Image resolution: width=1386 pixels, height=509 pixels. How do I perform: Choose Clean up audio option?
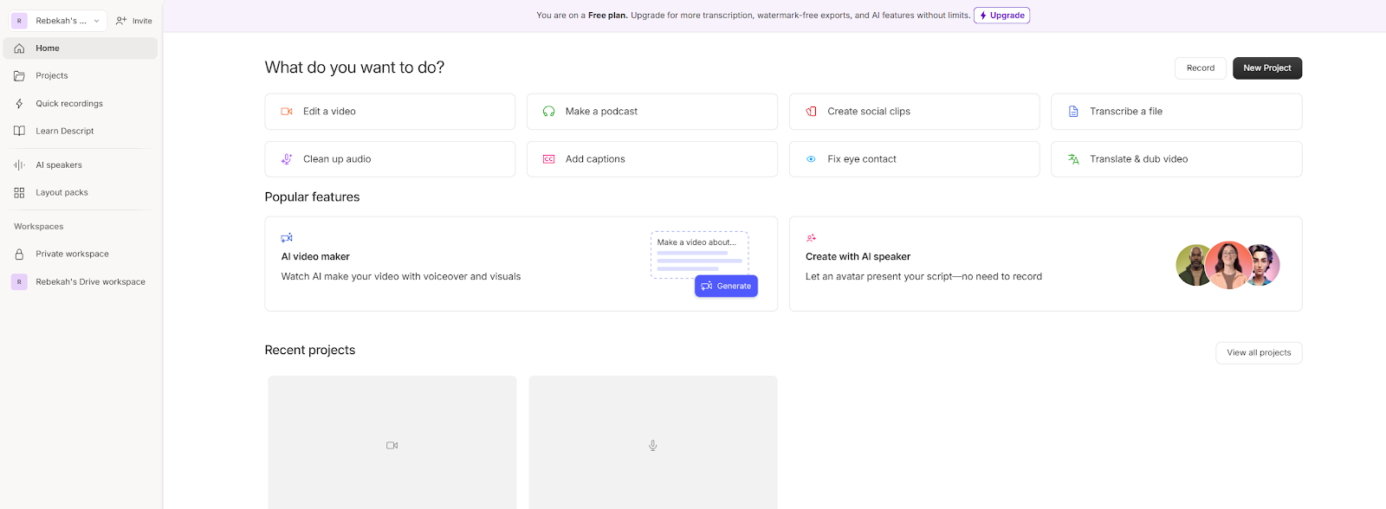(390, 159)
